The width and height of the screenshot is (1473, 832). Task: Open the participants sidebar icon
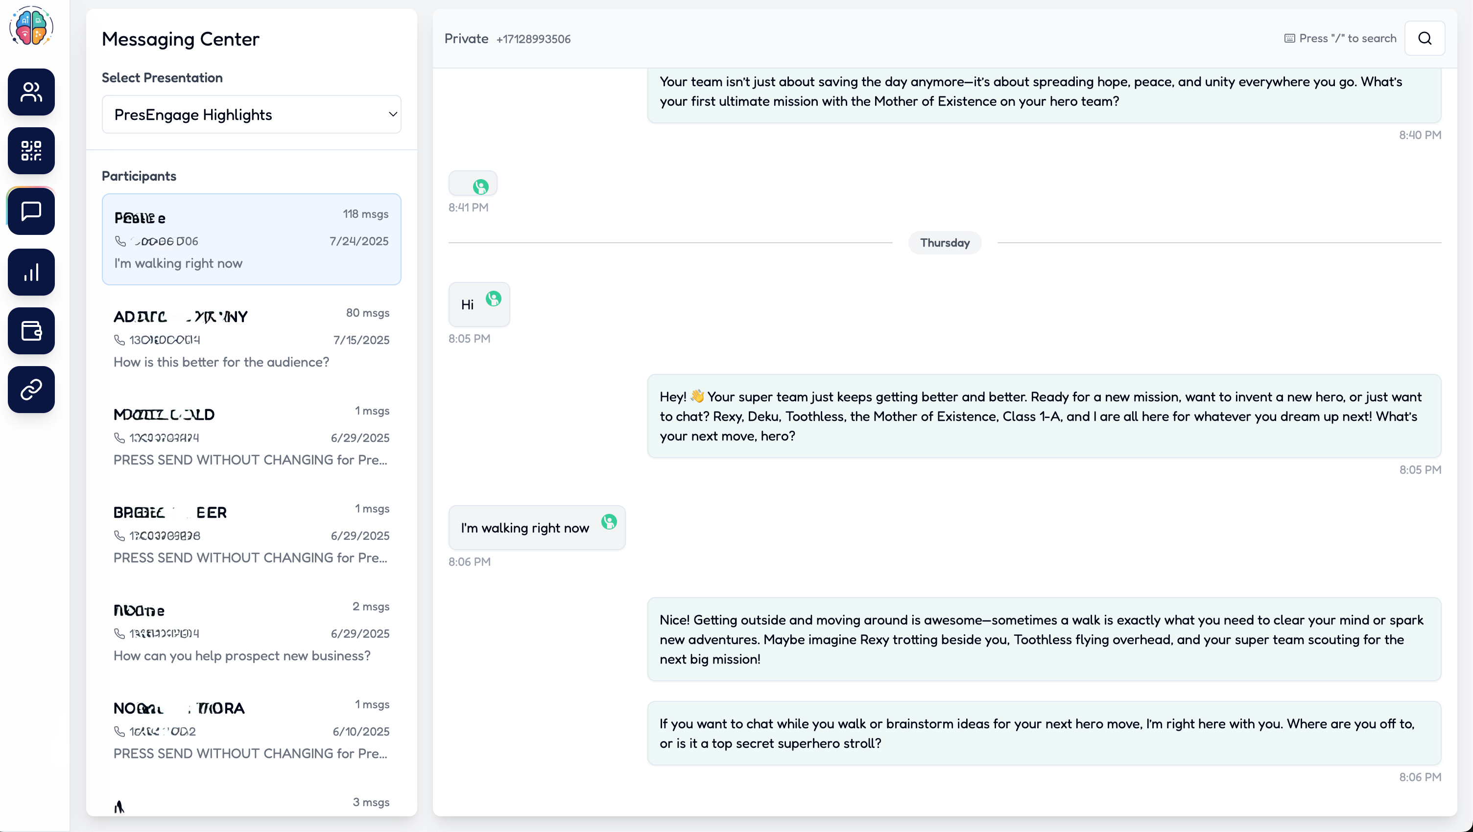[x=31, y=92]
